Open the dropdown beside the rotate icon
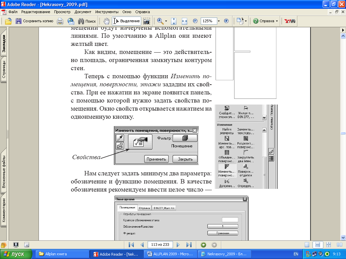The image size is (346, 259). point(246,21)
